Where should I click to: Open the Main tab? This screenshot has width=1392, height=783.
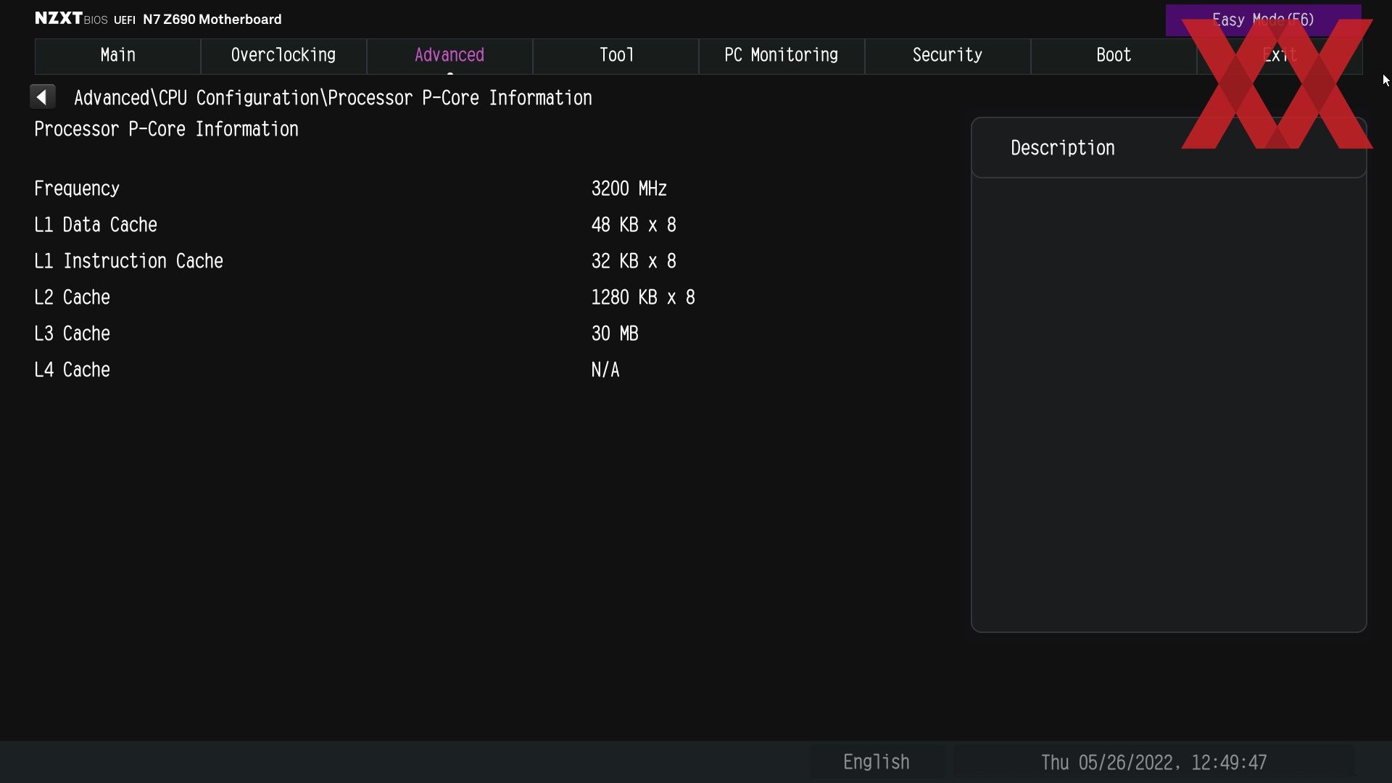click(x=117, y=56)
